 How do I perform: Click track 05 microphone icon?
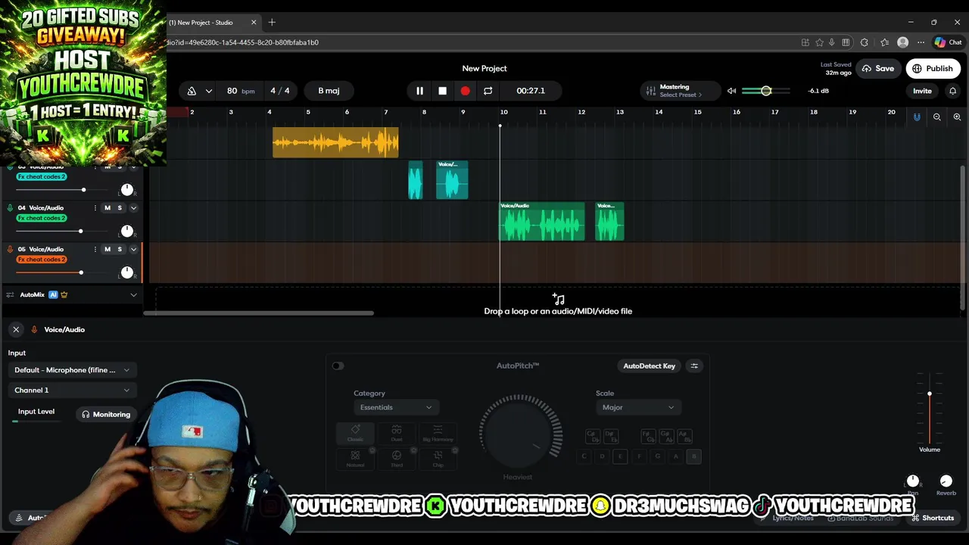click(x=10, y=249)
